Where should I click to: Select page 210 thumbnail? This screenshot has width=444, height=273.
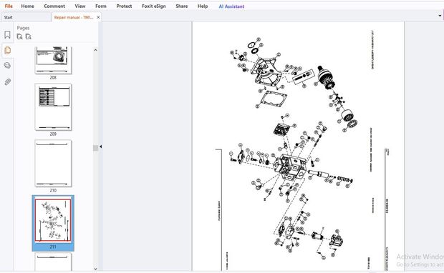tap(53, 164)
